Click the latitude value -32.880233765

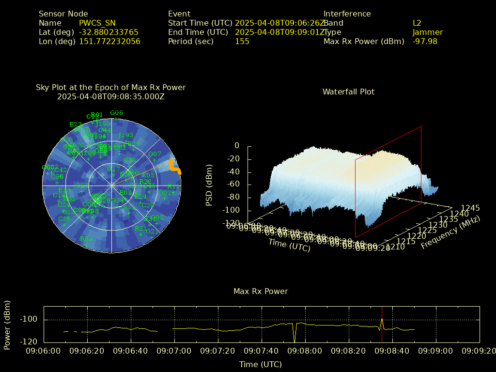[x=108, y=32]
